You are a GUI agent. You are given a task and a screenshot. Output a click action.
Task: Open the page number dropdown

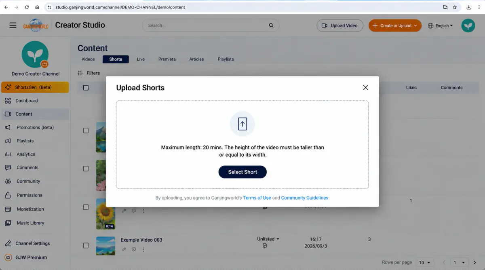[x=460, y=262]
